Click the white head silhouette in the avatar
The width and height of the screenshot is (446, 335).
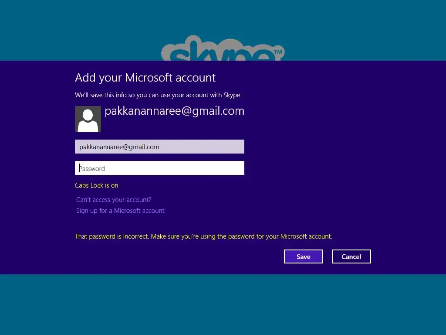(x=88, y=115)
